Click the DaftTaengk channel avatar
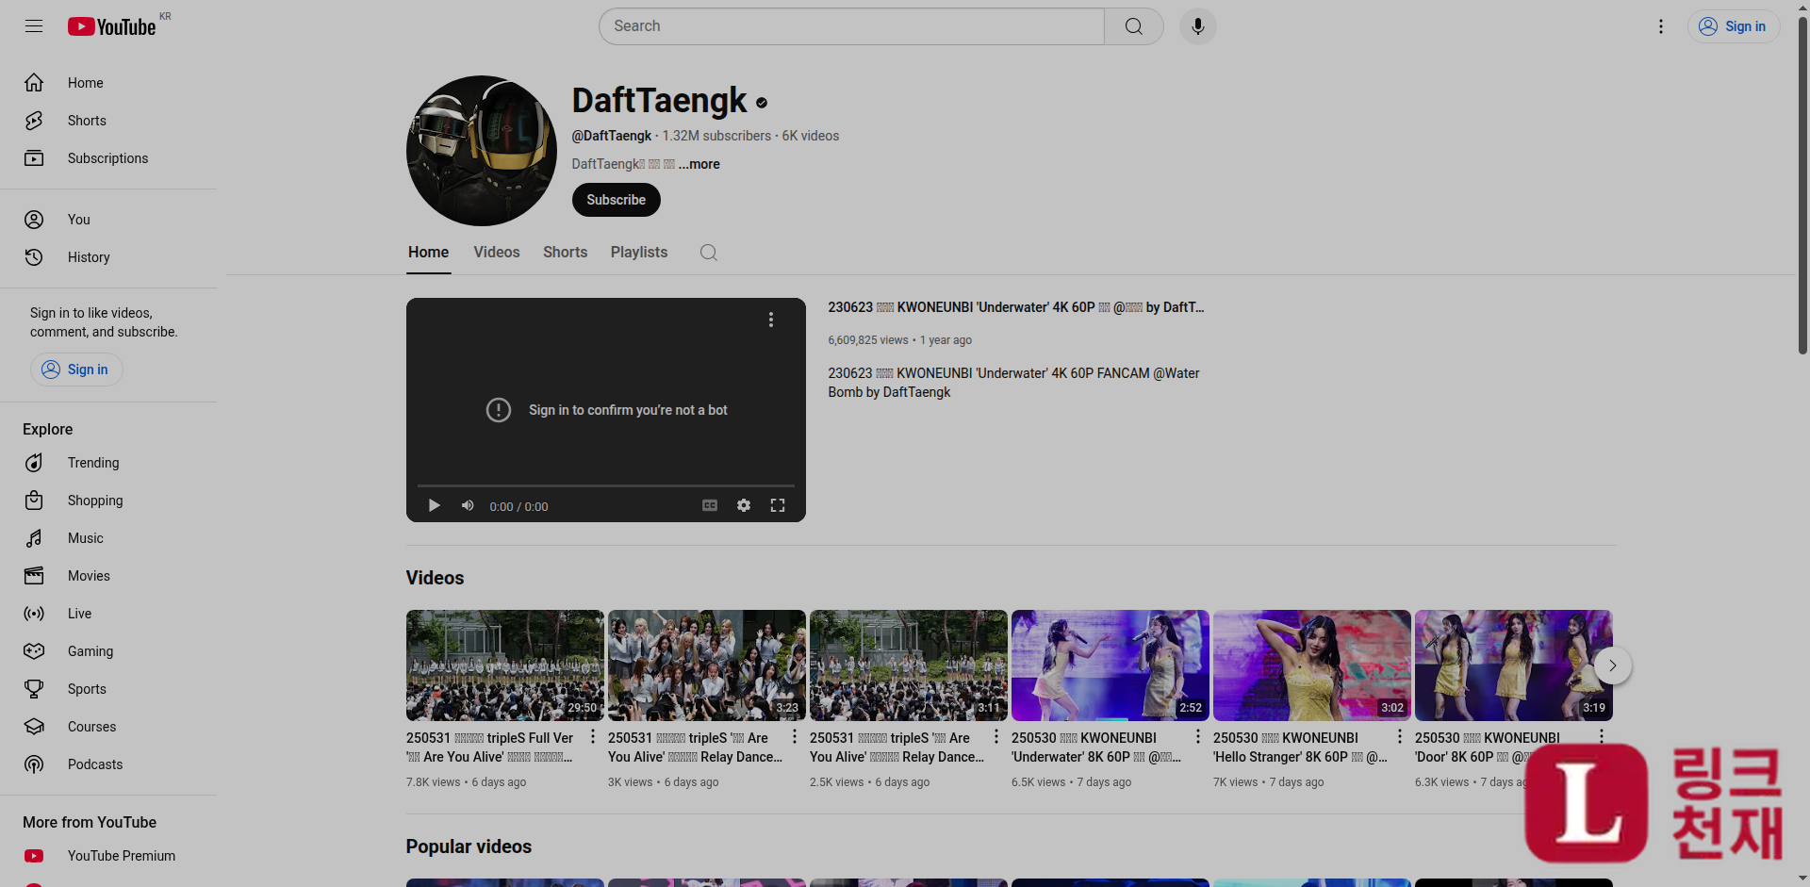The height and width of the screenshot is (887, 1810). pos(482,151)
